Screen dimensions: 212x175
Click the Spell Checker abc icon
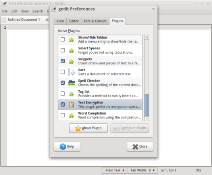tap(71, 83)
